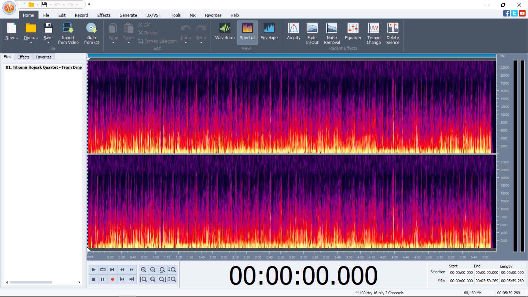Open the DX/VST ribbon tab
This screenshot has height=297, width=528.
point(153,15)
